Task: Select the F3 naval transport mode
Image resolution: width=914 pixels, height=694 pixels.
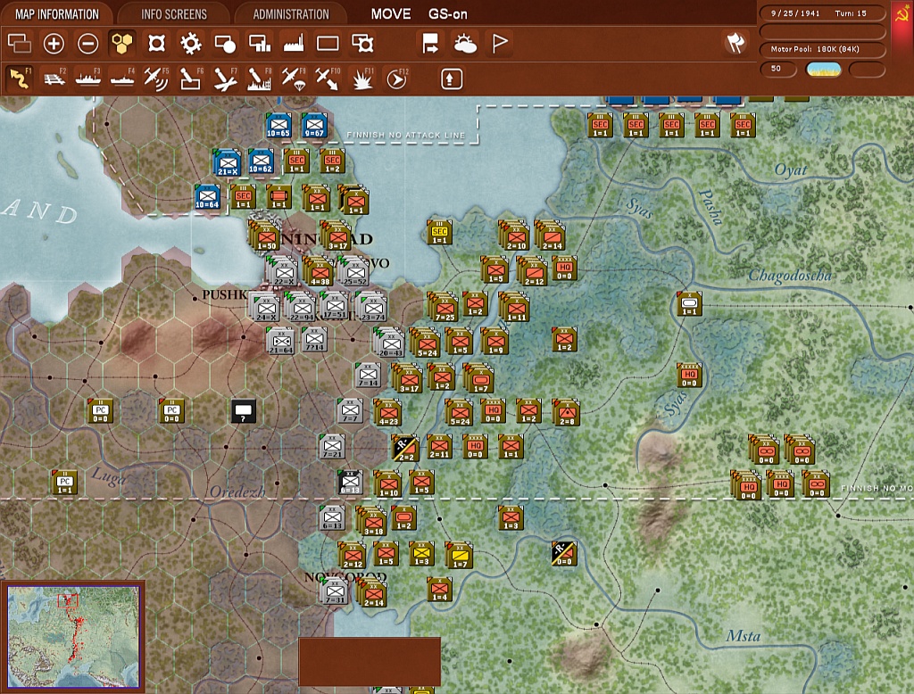Action: click(x=88, y=78)
